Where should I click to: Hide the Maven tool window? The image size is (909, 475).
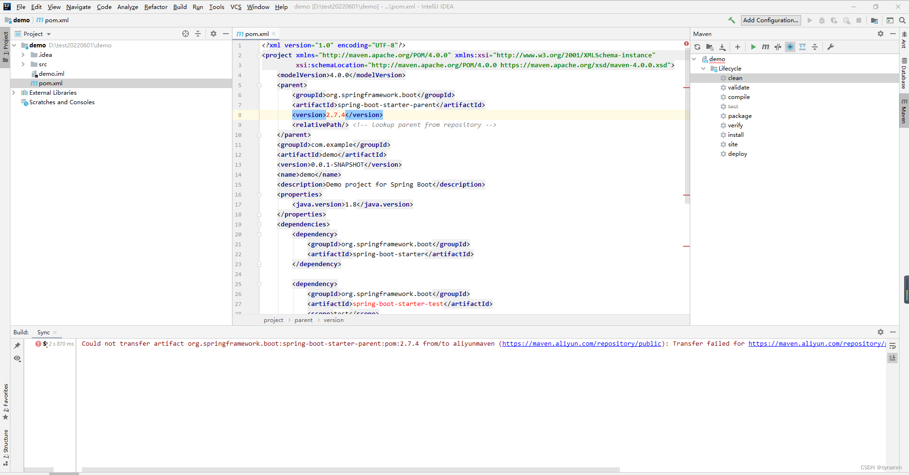pyautogui.click(x=893, y=34)
